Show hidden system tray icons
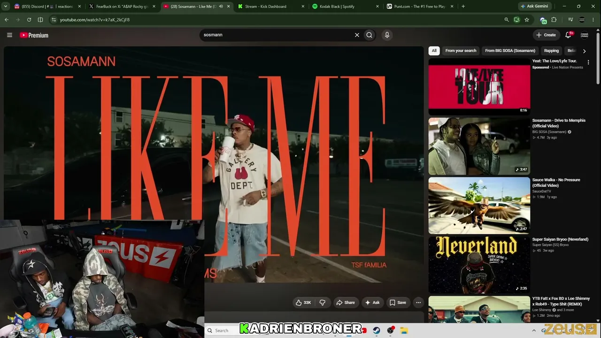 coord(533,330)
